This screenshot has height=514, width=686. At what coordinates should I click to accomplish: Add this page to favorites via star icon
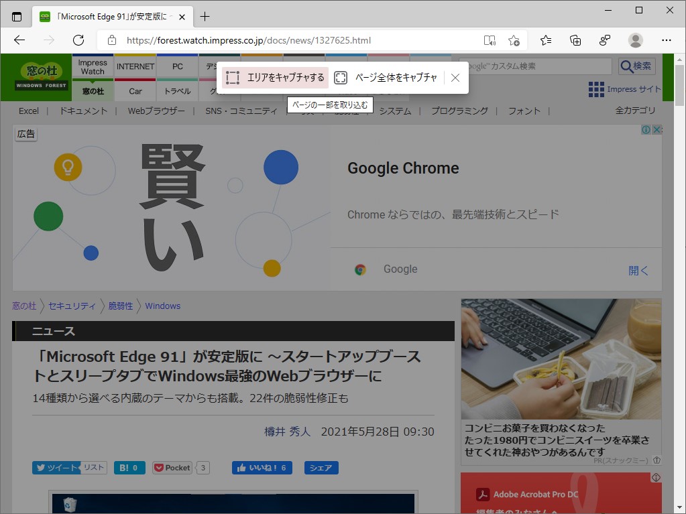[x=515, y=40]
